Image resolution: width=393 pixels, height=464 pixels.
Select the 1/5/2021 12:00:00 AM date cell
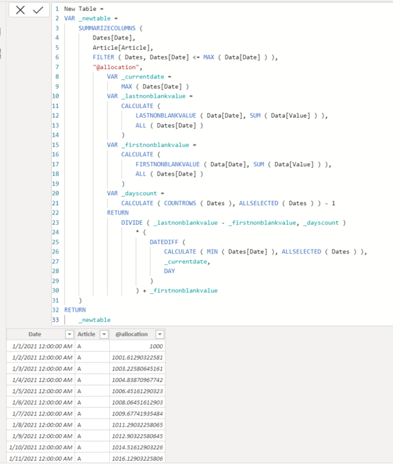[x=41, y=391]
